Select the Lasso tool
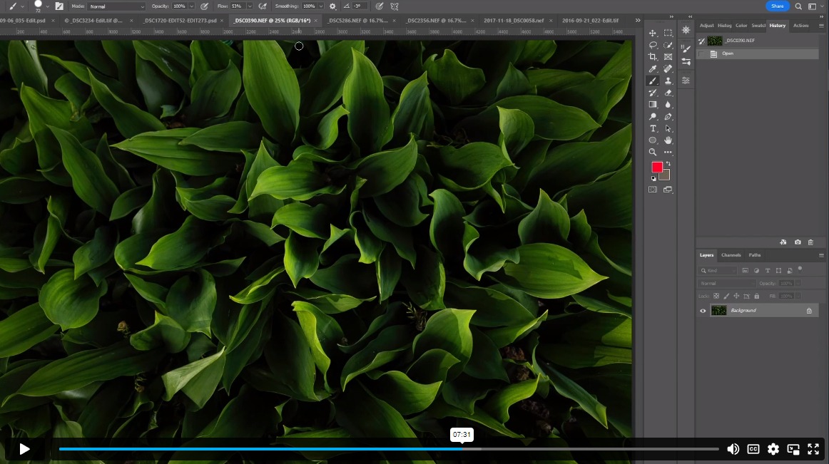The image size is (829, 464). 652,44
